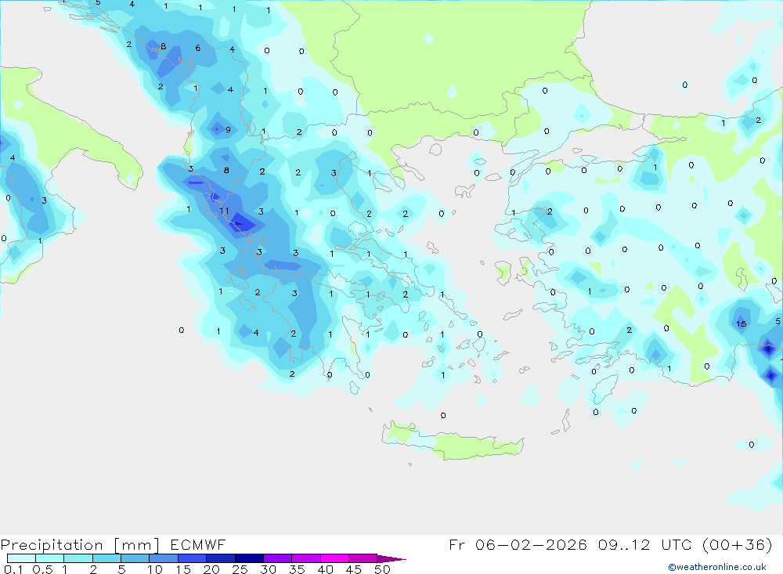Click the 'ECMWF' model label

pos(198,544)
